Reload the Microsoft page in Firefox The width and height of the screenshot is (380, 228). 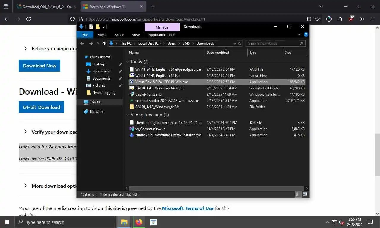tap(28, 19)
